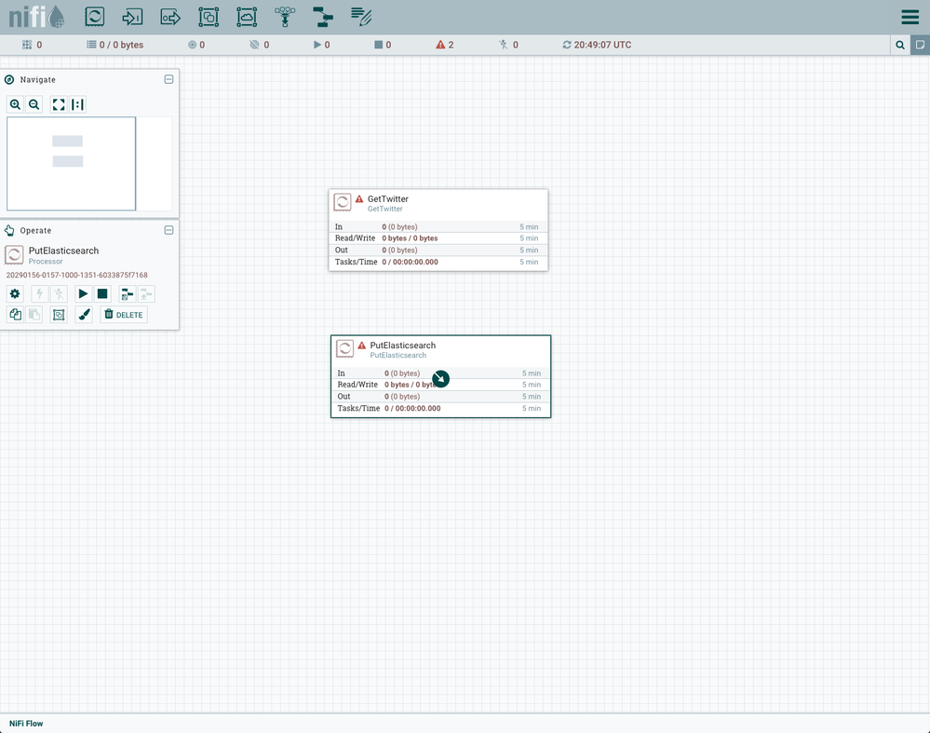Open the global hamburger menu

click(910, 18)
